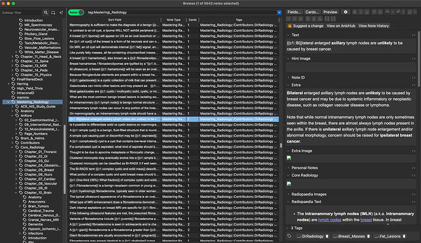Click View Note History button
This screenshot has width=421, height=243.
click(373, 26)
